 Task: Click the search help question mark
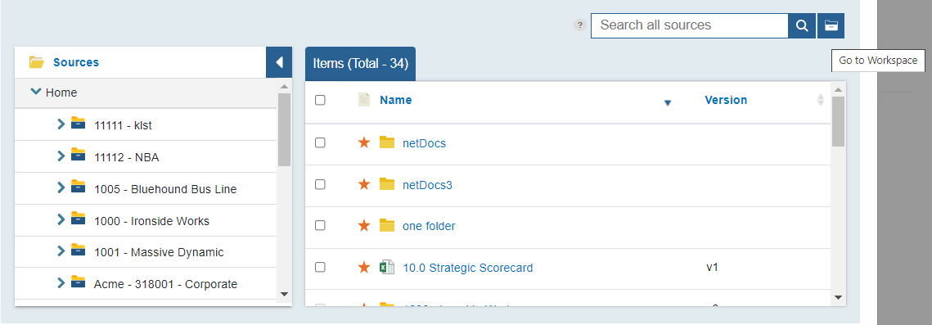pyautogui.click(x=580, y=25)
